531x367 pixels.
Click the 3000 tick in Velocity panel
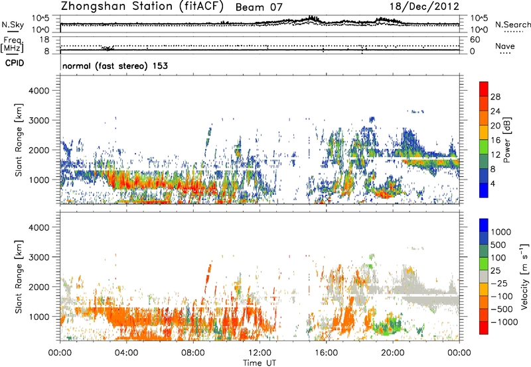pos(39,257)
